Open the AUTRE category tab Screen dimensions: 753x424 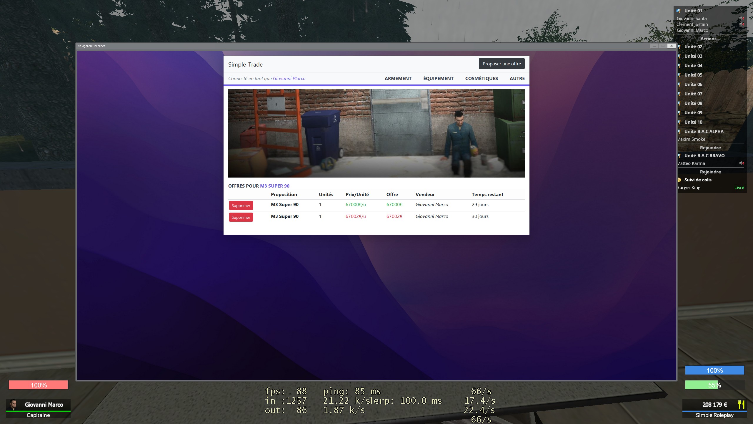(x=517, y=78)
